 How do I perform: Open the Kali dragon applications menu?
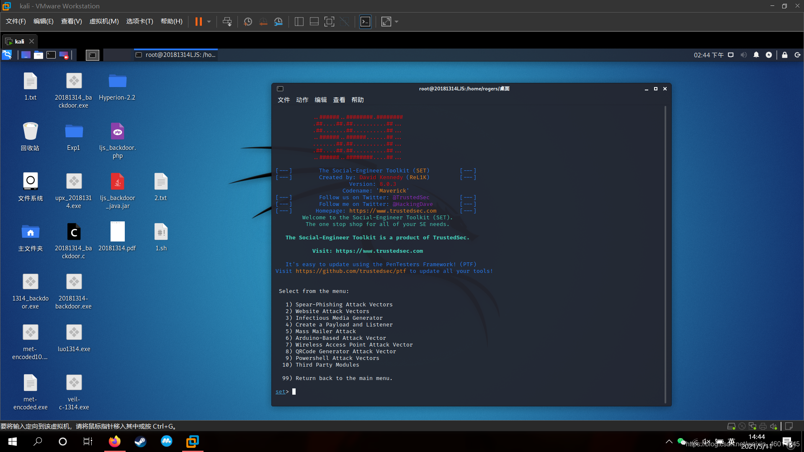click(x=7, y=55)
